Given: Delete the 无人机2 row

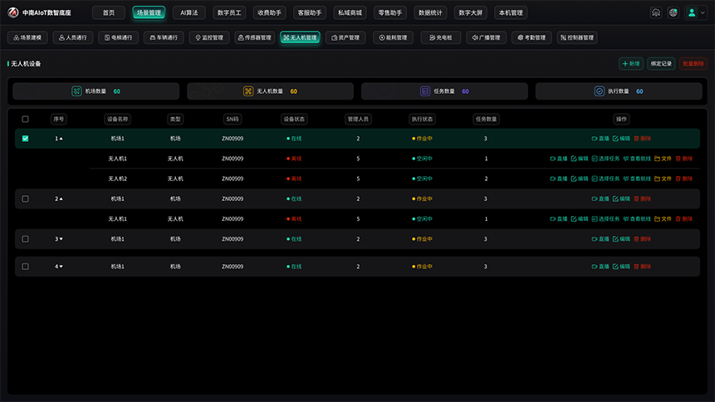Looking at the screenshot, I should [684, 179].
